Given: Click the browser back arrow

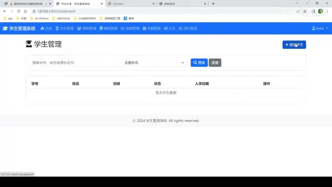Looking at the screenshot, I should click(5, 11).
